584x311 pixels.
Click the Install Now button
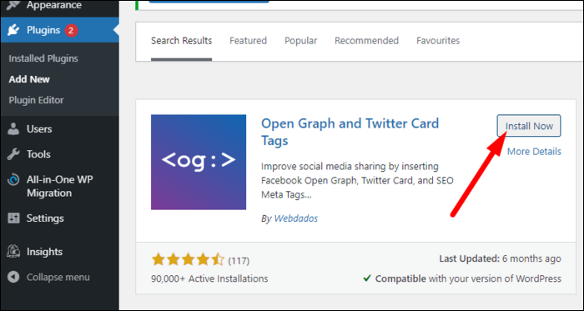click(529, 126)
